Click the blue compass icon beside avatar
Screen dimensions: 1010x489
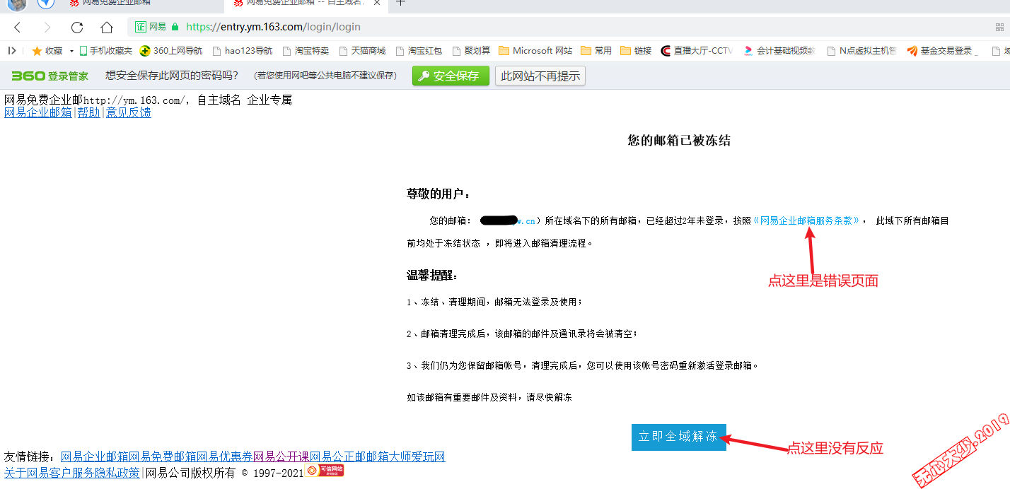tap(46, 4)
